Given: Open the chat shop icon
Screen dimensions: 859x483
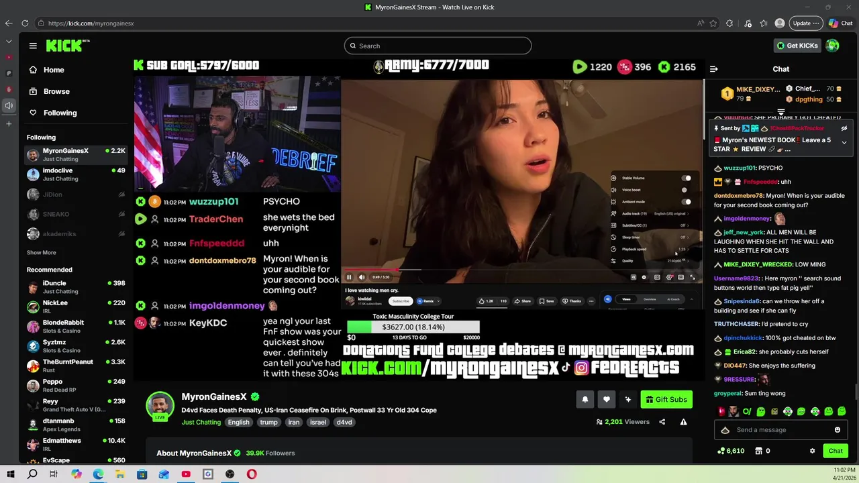Looking at the screenshot, I should tap(758, 451).
